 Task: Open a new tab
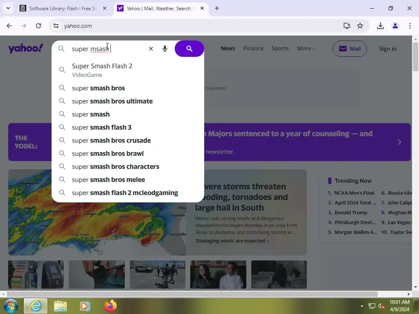[x=217, y=8]
